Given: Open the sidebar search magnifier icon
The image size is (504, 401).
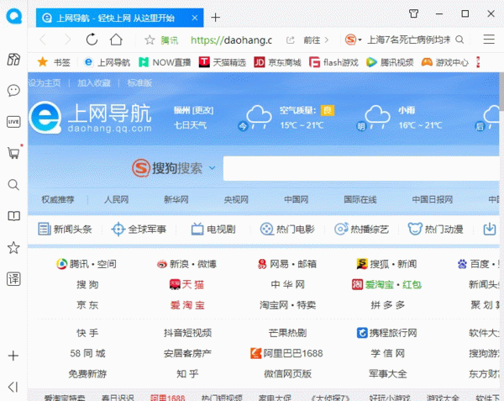Looking at the screenshot, I should click(x=13, y=185).
